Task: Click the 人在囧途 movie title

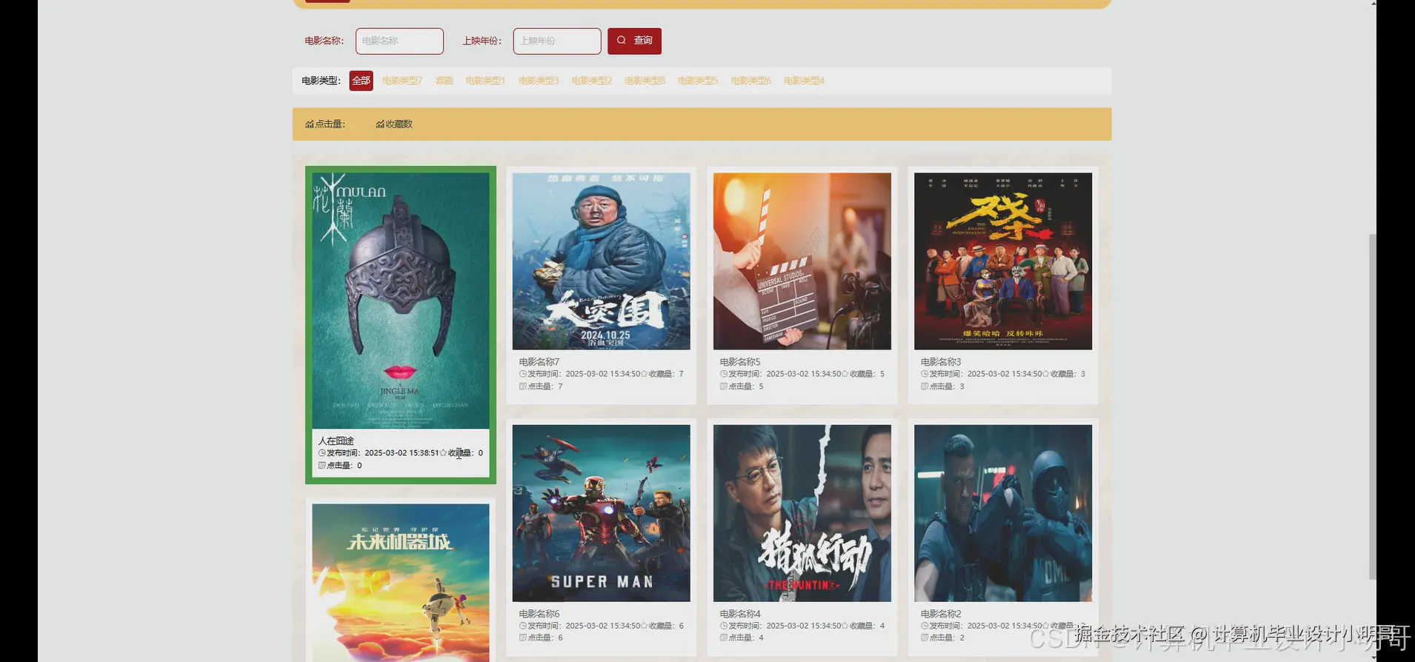Action: click(x=336, y=441)
